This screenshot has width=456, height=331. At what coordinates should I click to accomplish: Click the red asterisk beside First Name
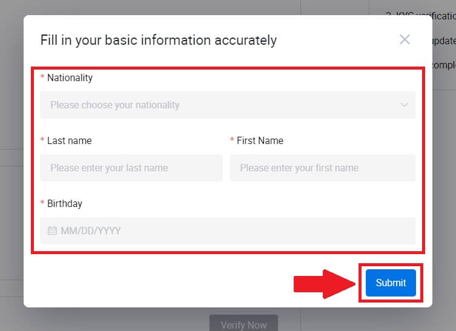pos(233,141)
